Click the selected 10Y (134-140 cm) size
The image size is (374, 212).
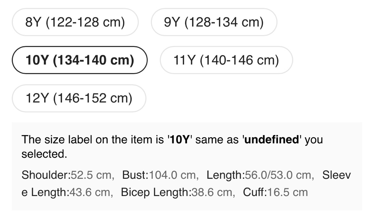[80, 60]
